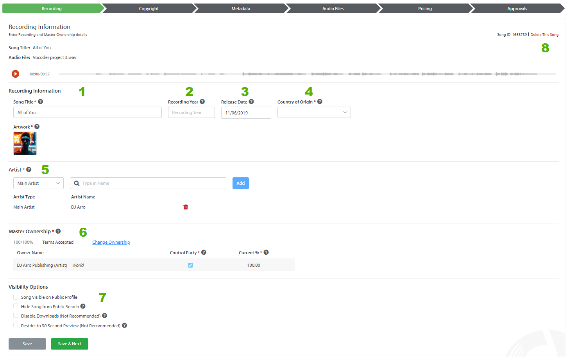Click the Terms Accepted status text
This screenshot has height=357, width=569.
(x=58, y=242)
